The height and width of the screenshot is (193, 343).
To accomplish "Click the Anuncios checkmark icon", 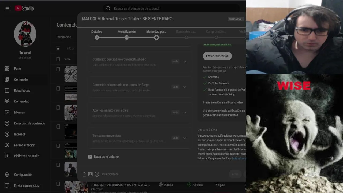I will click(205, 77).
